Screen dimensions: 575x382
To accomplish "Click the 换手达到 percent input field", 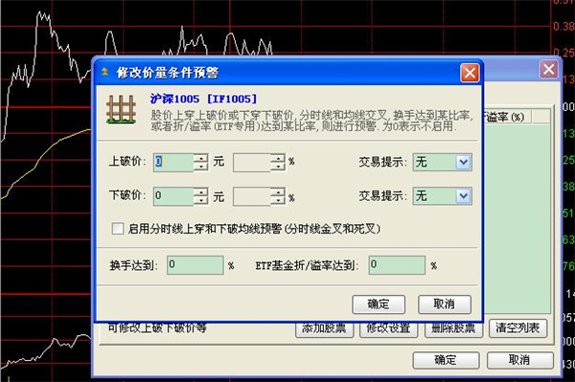I will pos(195,265).
